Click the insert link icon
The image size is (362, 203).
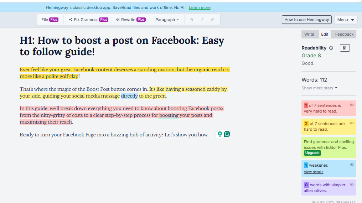[x=213, y=20]
